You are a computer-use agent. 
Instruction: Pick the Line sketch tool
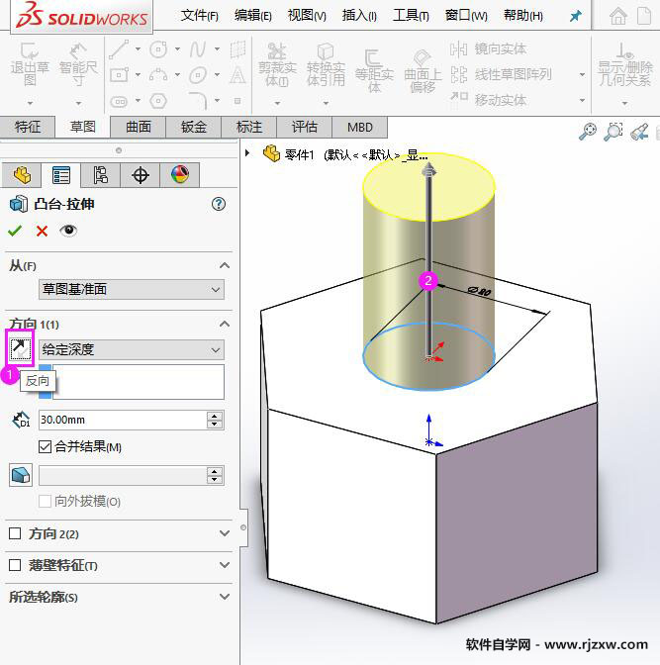[119, 49]
